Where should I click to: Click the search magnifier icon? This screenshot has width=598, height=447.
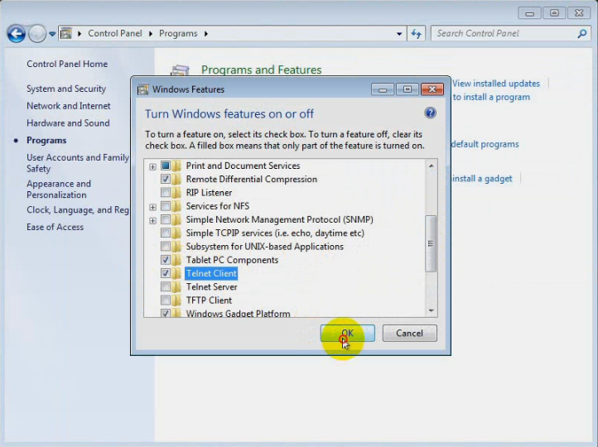(582, 34)
